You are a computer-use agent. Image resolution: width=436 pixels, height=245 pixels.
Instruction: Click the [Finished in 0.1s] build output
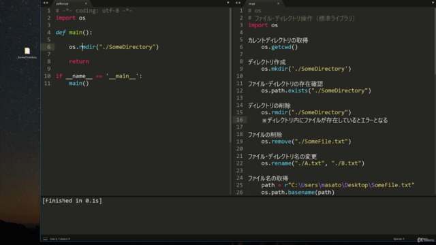(72, 201)
